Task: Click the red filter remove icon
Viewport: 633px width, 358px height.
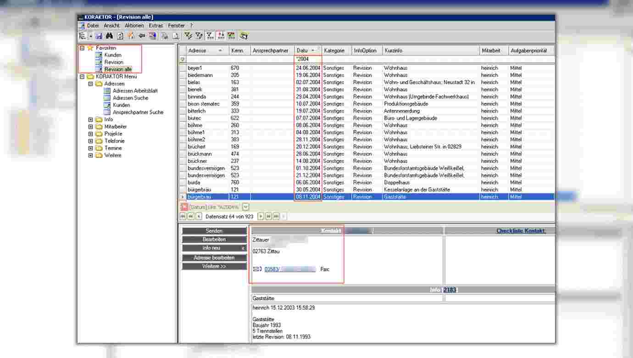Action: (x=184, y=207)
